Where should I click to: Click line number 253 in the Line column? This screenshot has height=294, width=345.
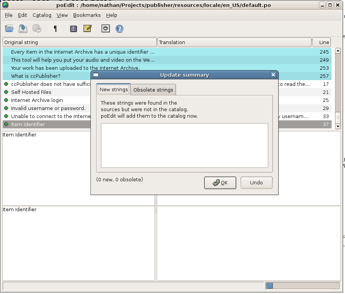click(324, 68)
